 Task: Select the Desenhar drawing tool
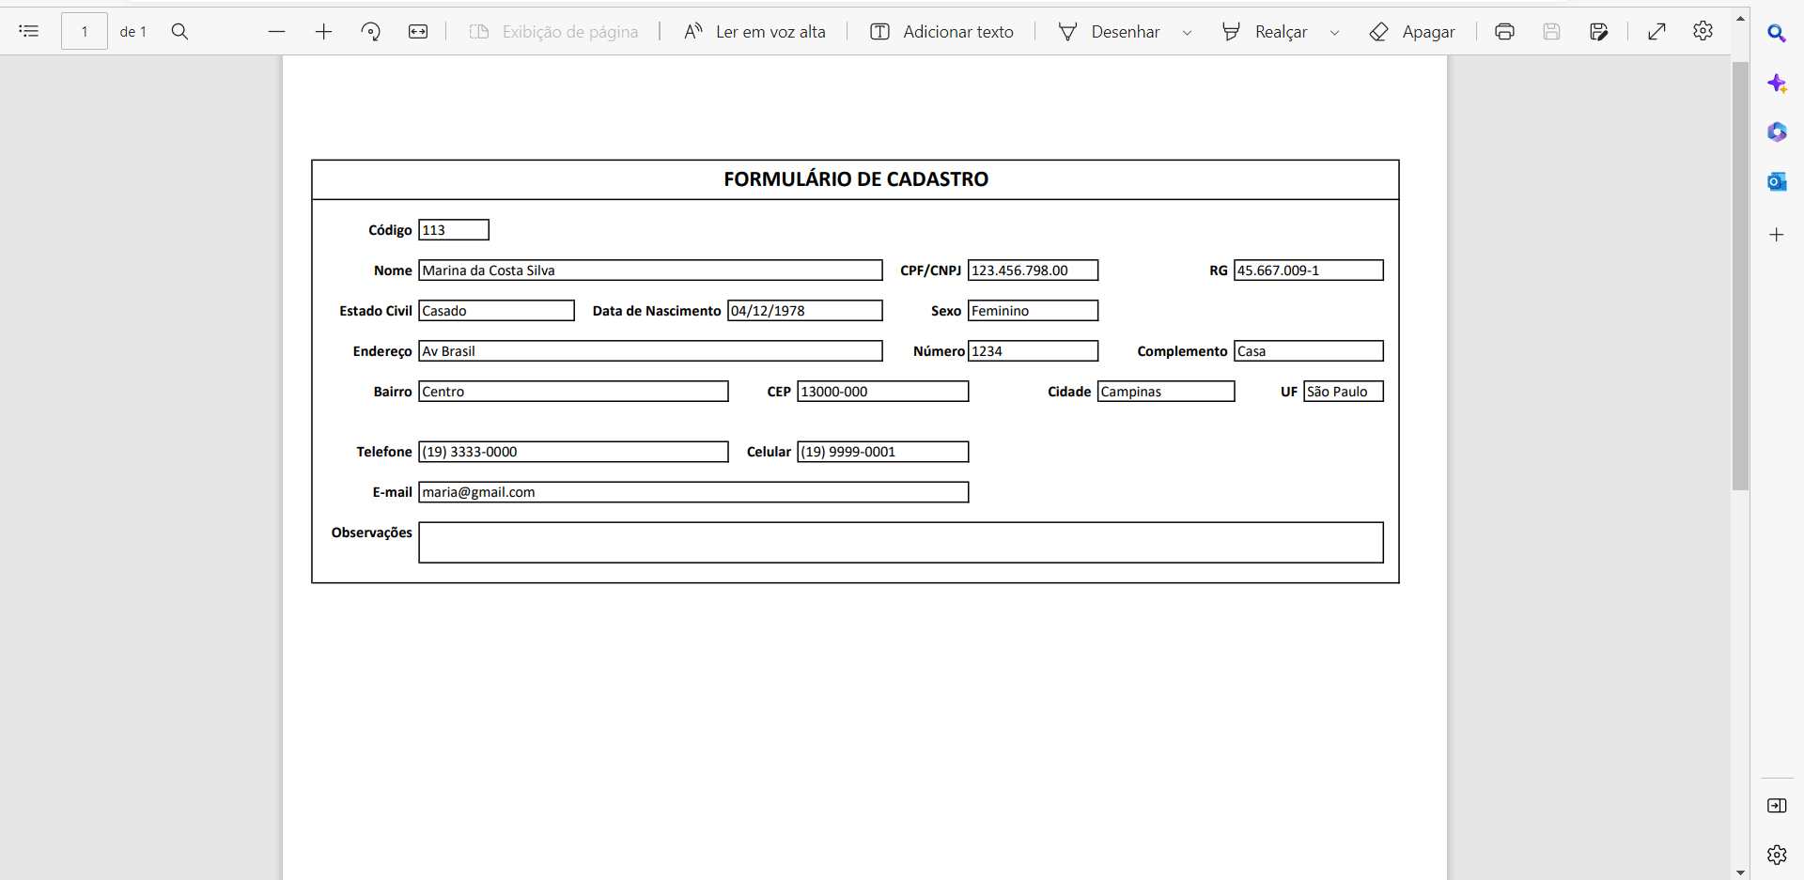pos(1110,31)
